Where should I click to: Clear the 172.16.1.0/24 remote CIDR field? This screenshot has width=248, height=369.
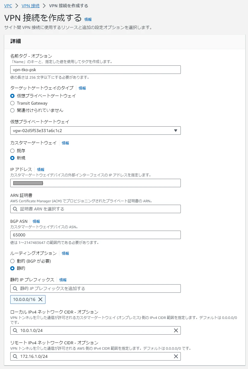pos(176,356)
